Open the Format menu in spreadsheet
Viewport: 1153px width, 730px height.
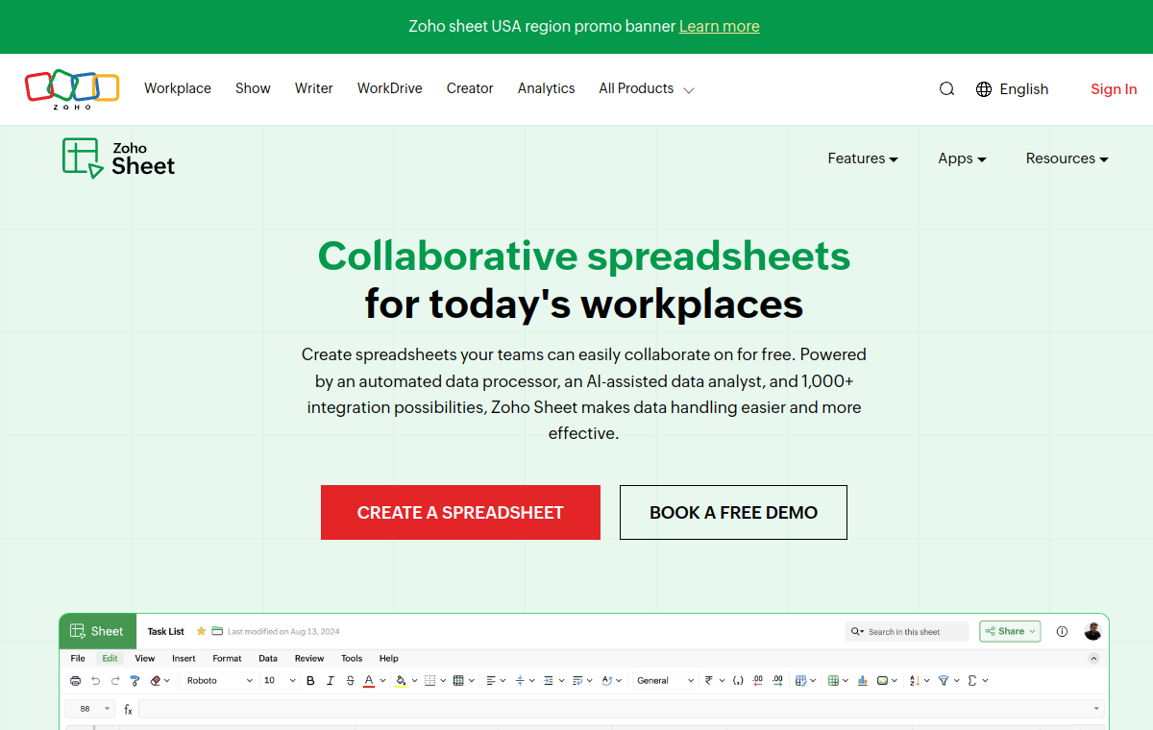click(x=227, y=659)
